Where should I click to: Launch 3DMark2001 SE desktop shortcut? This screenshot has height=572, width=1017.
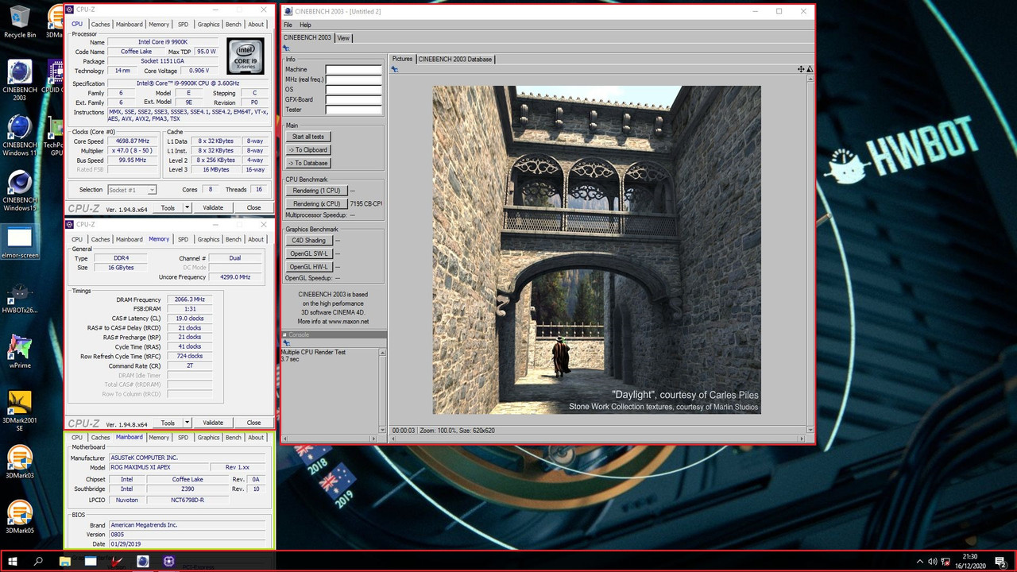(19, 412)
